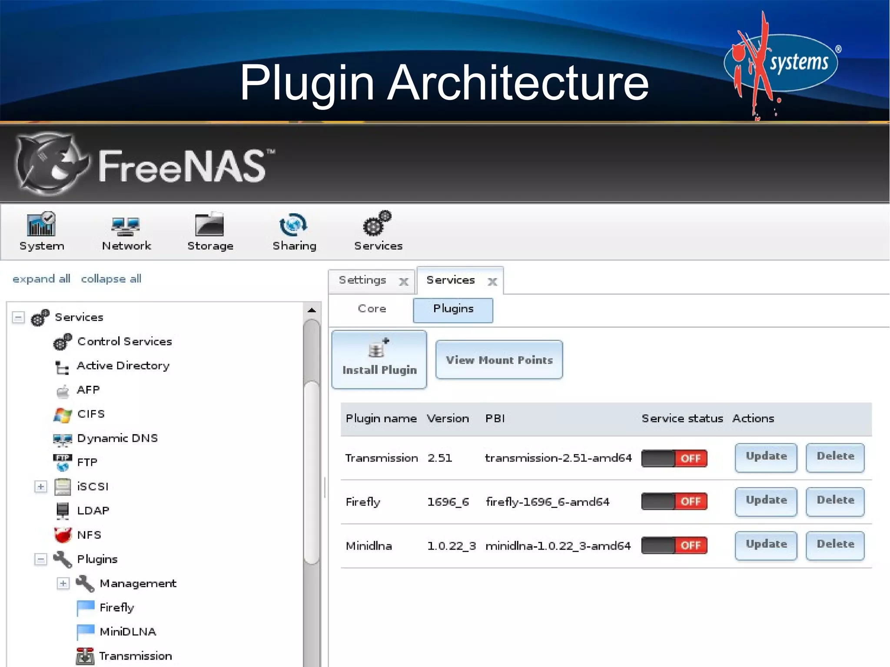This screenshot has height=667, width=890.
Task: Expand the Management tree node
Action: [63, 584]
